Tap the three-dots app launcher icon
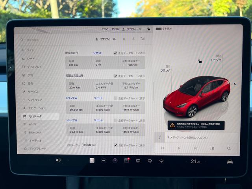Screen dimensions: 252x189 pyautogui.click(x=103, y=161)
